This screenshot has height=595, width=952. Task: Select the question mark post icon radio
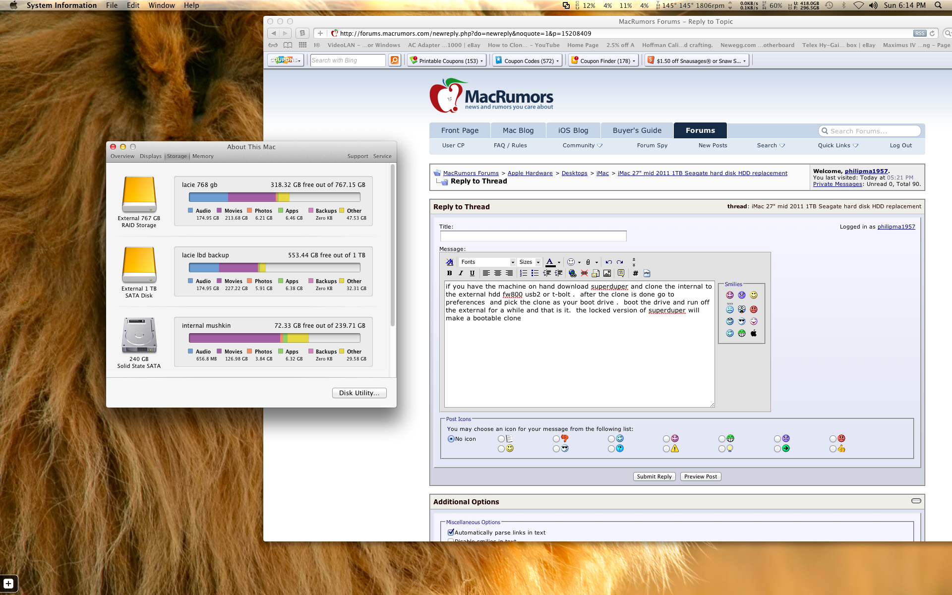pyautogui.click(x=611, y=449)
